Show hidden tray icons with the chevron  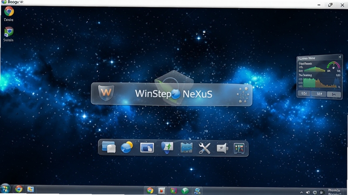click(301, 192)
